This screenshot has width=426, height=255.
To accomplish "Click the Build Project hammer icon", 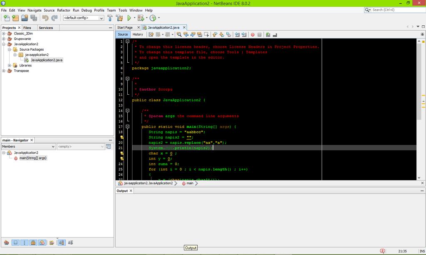I will 110,18.
